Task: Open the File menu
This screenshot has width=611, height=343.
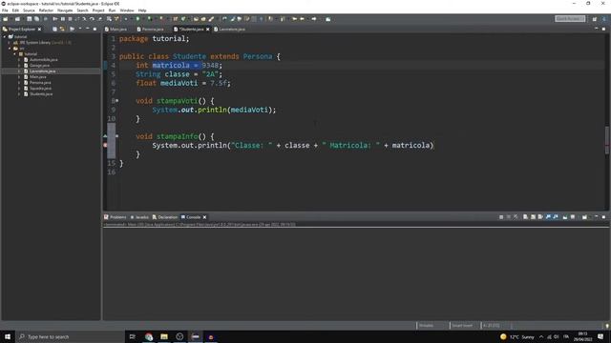Action: 5,10
